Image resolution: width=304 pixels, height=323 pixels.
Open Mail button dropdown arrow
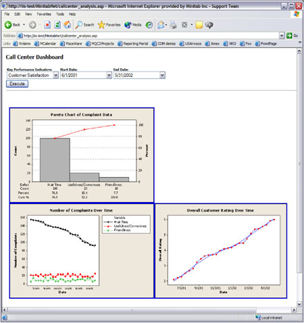tap(166, 25)
